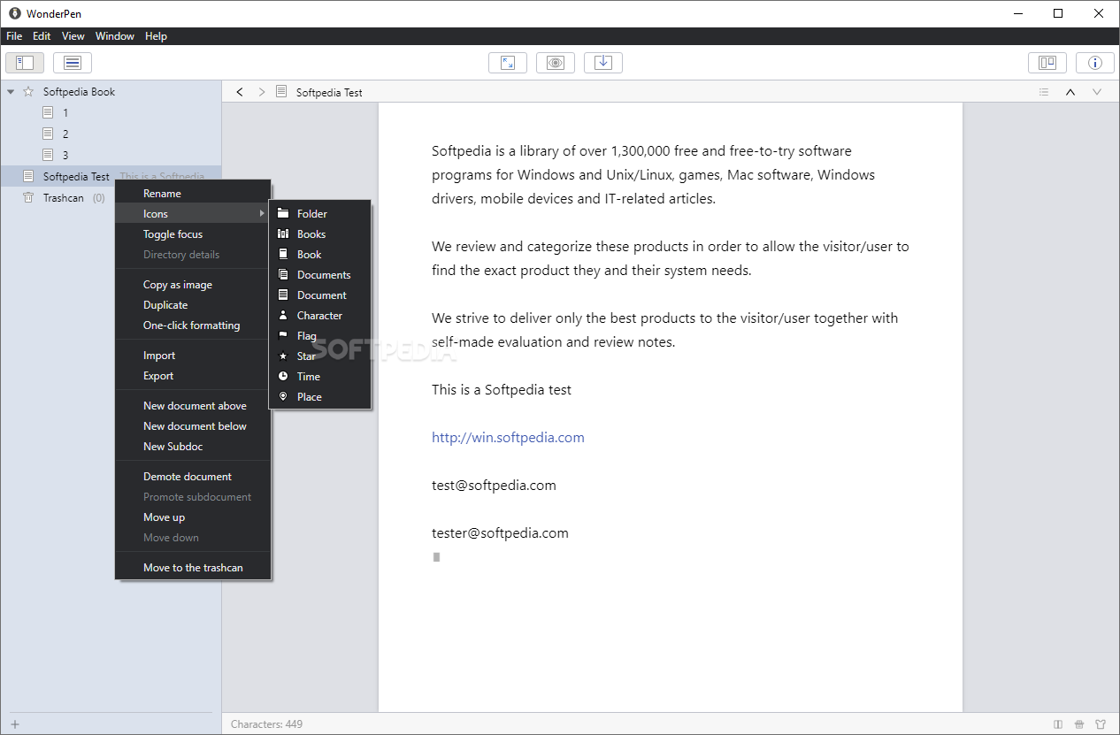Choose the Time icon option
This screenshot has width=1120, height=735.
319,376
